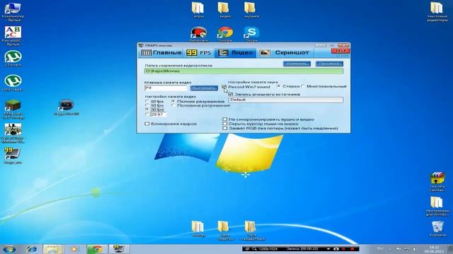Toggle Запись внешнего источника checkbox
Viewport: 453px width, 254px height.
click(x=230, y=94)
